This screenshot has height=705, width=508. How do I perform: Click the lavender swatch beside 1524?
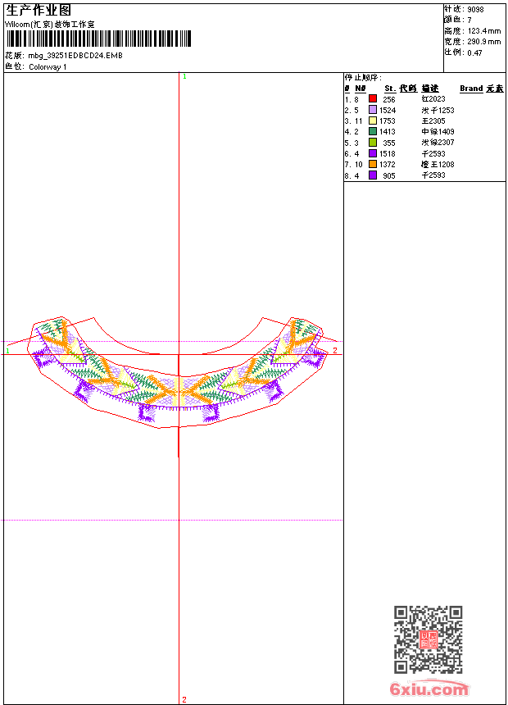(x=373, y=110)
